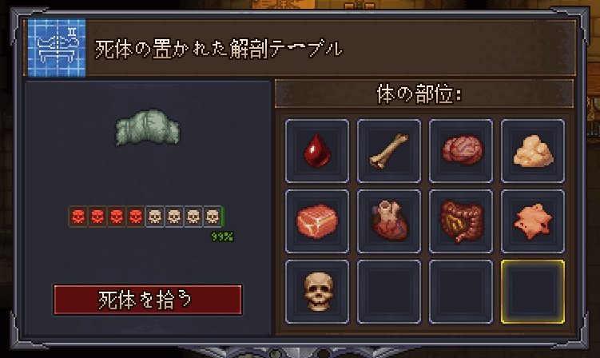Select the fat lump item

pyautogui.click(x=533, y=150)
